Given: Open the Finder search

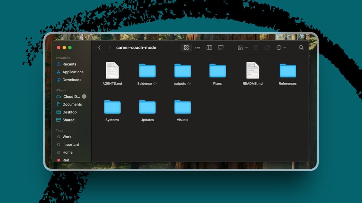Looking at the screenshot, I should click(x=301, y=48).
